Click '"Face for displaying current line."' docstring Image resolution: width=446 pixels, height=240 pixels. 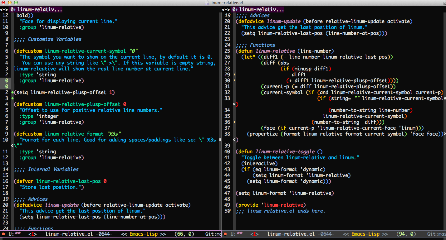point(68,21)
